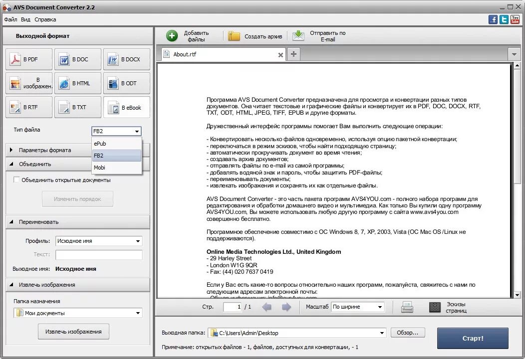The width and height of the screenshot is (525, 359).
Task: Click the Обзор... button
Action: pos(408,333)
